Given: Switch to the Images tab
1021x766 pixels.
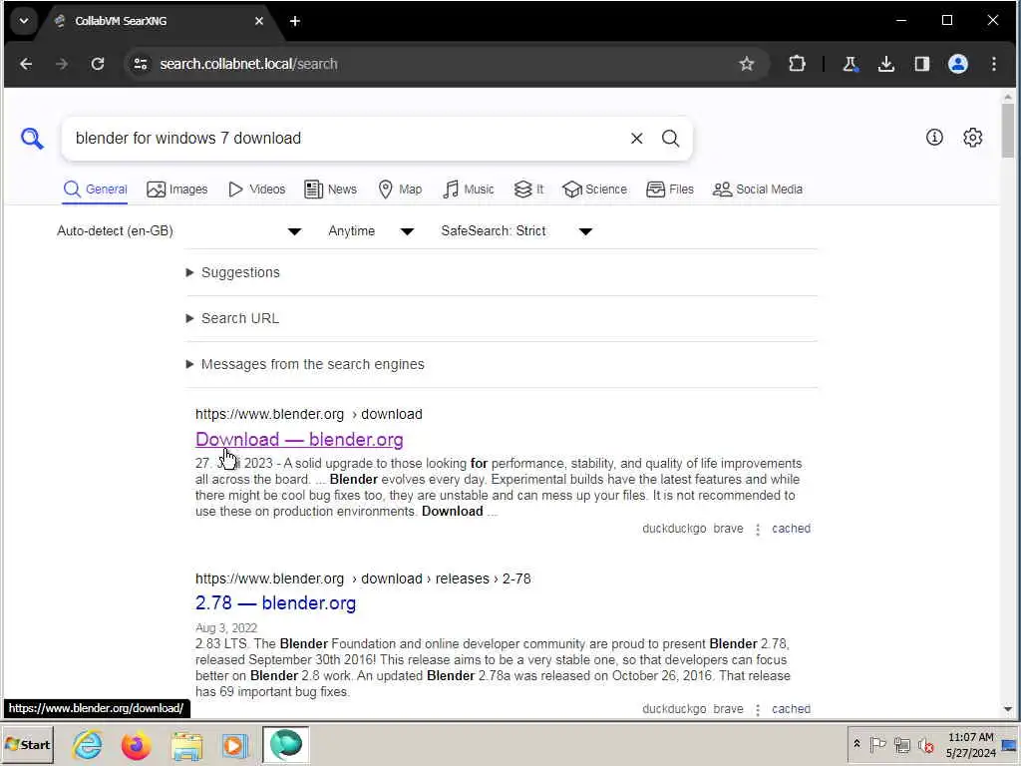Looking at the screenshot, I should (177, 190).
